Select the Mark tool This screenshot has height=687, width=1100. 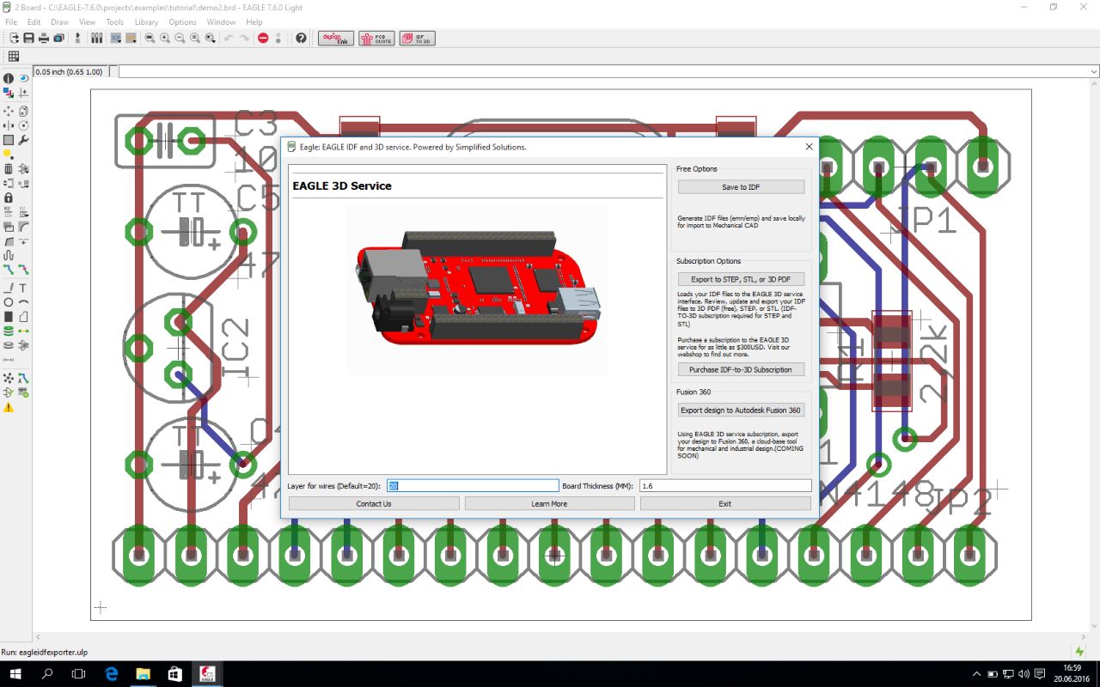click(x=23, y=92)
